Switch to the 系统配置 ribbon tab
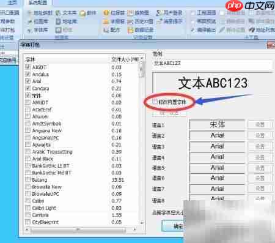Image resolution: width=275 pixels, height=243 pixels. (x=38, y=2)
